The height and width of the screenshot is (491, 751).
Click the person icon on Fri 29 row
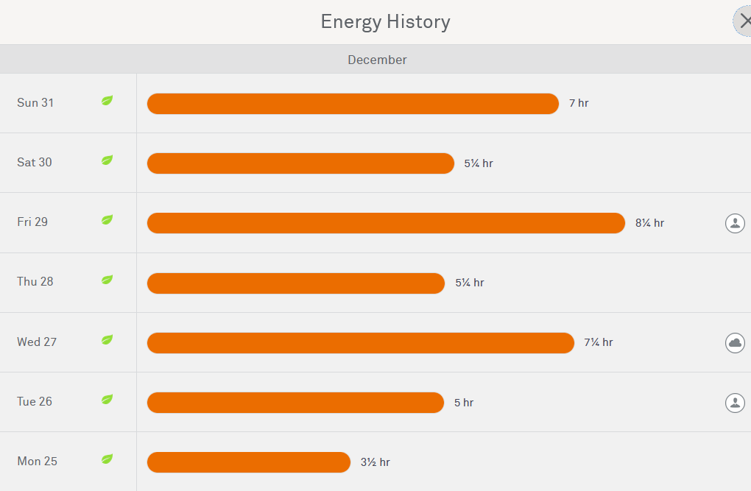pos(735,223)
